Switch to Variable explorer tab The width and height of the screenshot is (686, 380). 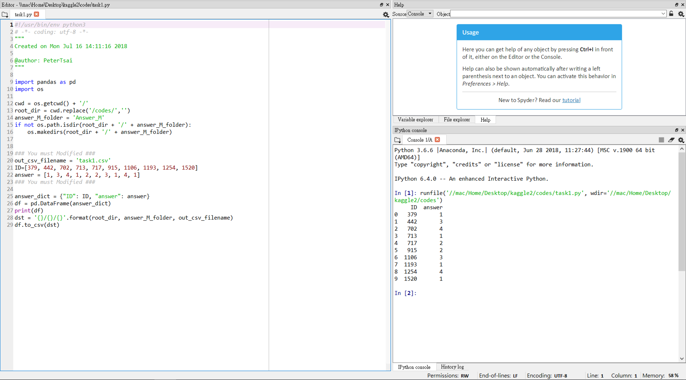point(415,120)
